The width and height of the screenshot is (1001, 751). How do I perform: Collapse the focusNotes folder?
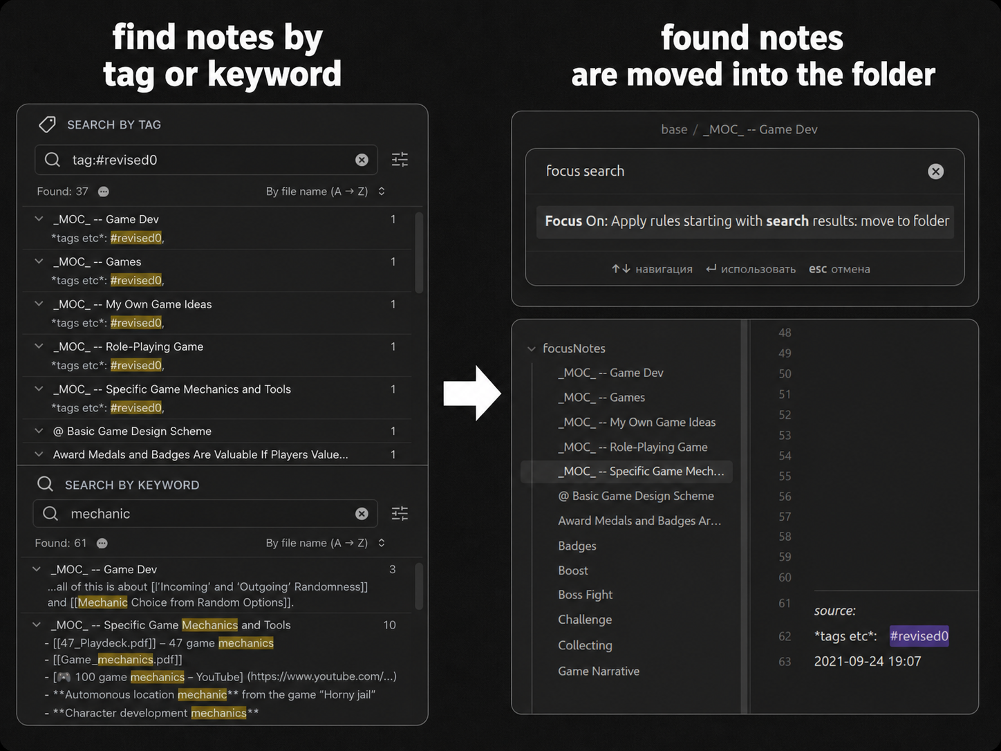[x=532, y=349]
